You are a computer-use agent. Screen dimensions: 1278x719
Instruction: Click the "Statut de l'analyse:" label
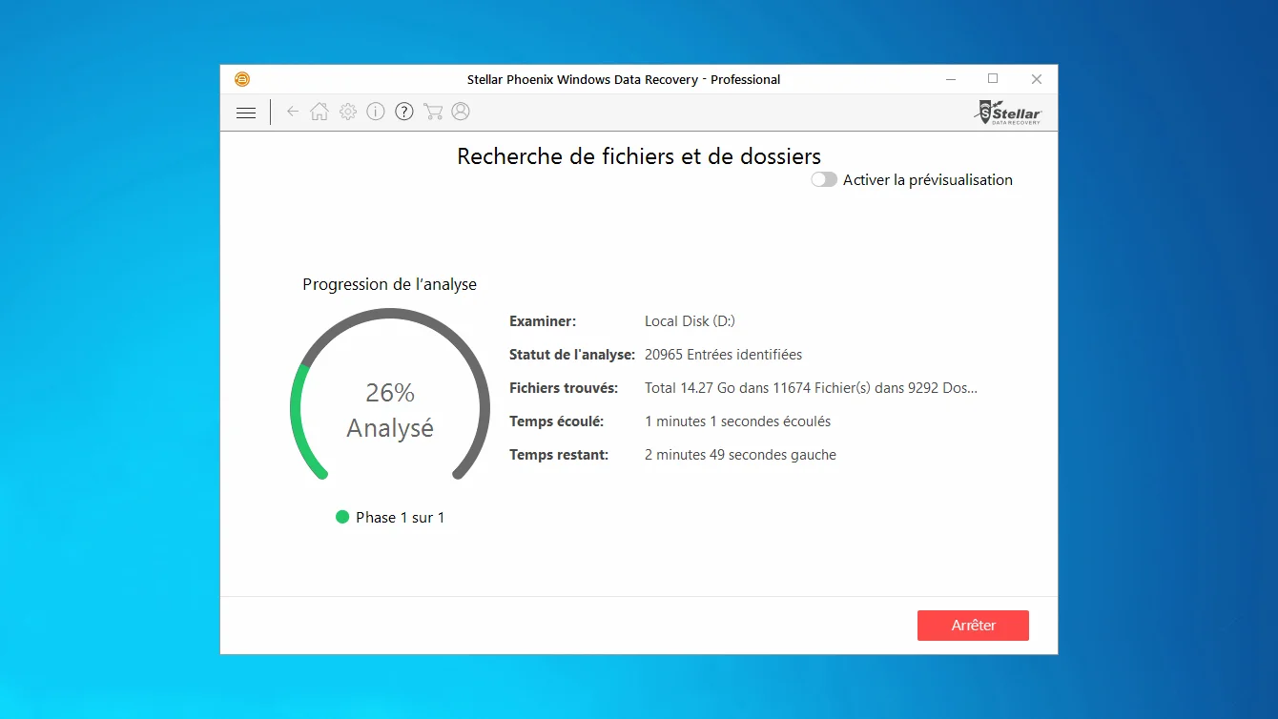click(572, 355)
